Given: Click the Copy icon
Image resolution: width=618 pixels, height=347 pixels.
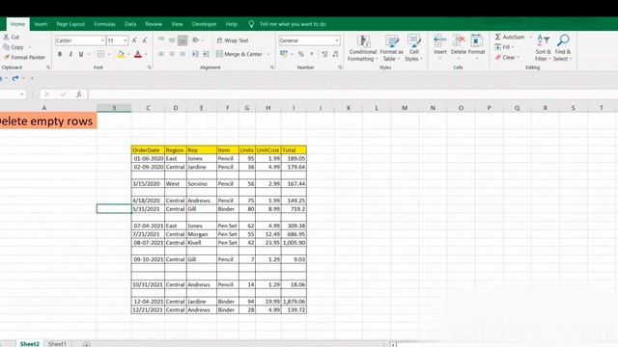Looking at the screenshot, I should click(7, 47).
